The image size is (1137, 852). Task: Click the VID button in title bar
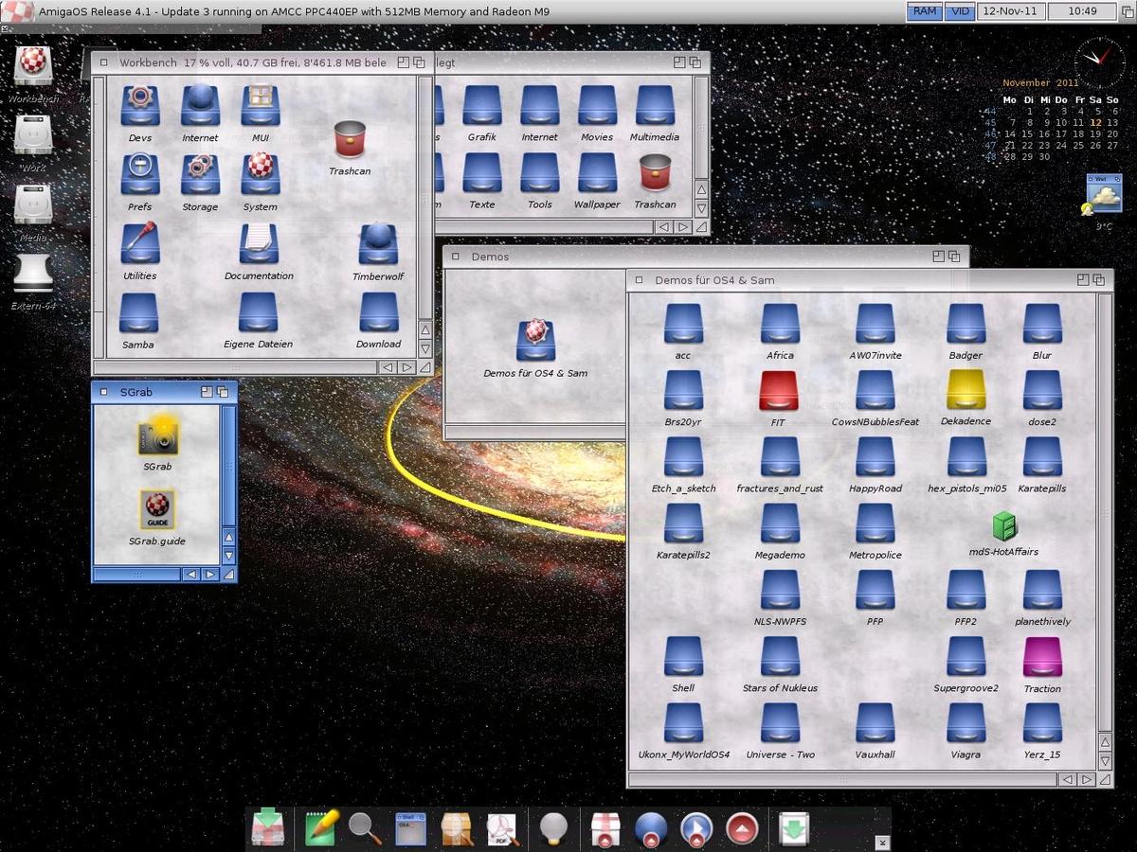pos(960,11)
